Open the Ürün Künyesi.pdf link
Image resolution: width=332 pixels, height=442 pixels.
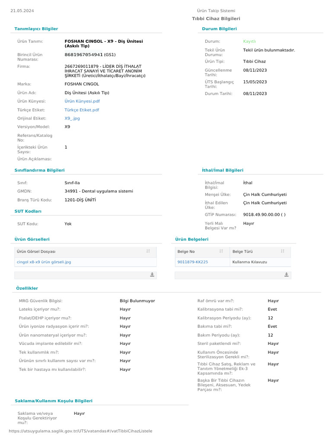82,101
